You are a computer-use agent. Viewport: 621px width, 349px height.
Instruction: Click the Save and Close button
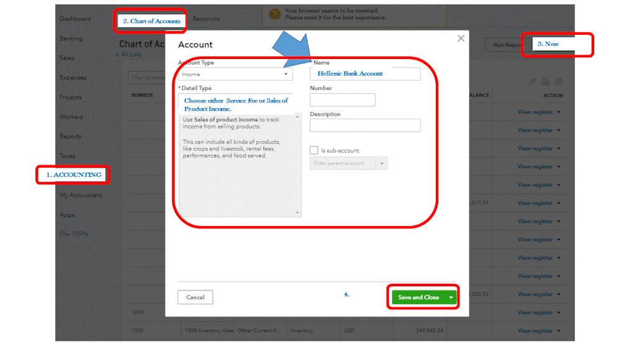point(418,297)
